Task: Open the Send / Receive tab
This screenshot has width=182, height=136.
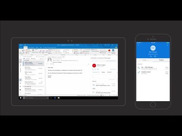Action: 31,48
